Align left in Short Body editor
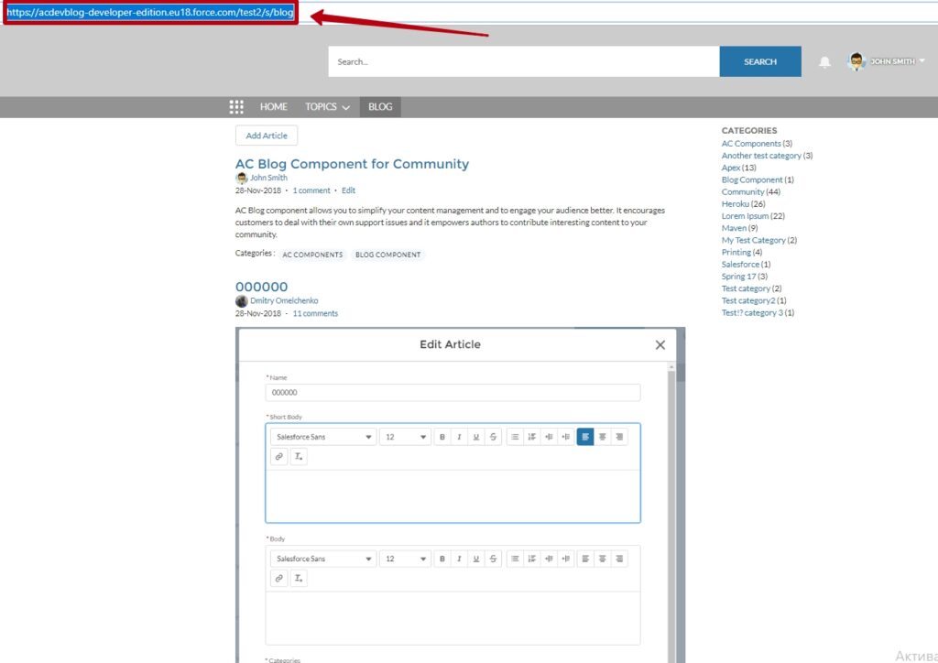The image size is (938, 663). pyautogui.click(x=585, y=437)
